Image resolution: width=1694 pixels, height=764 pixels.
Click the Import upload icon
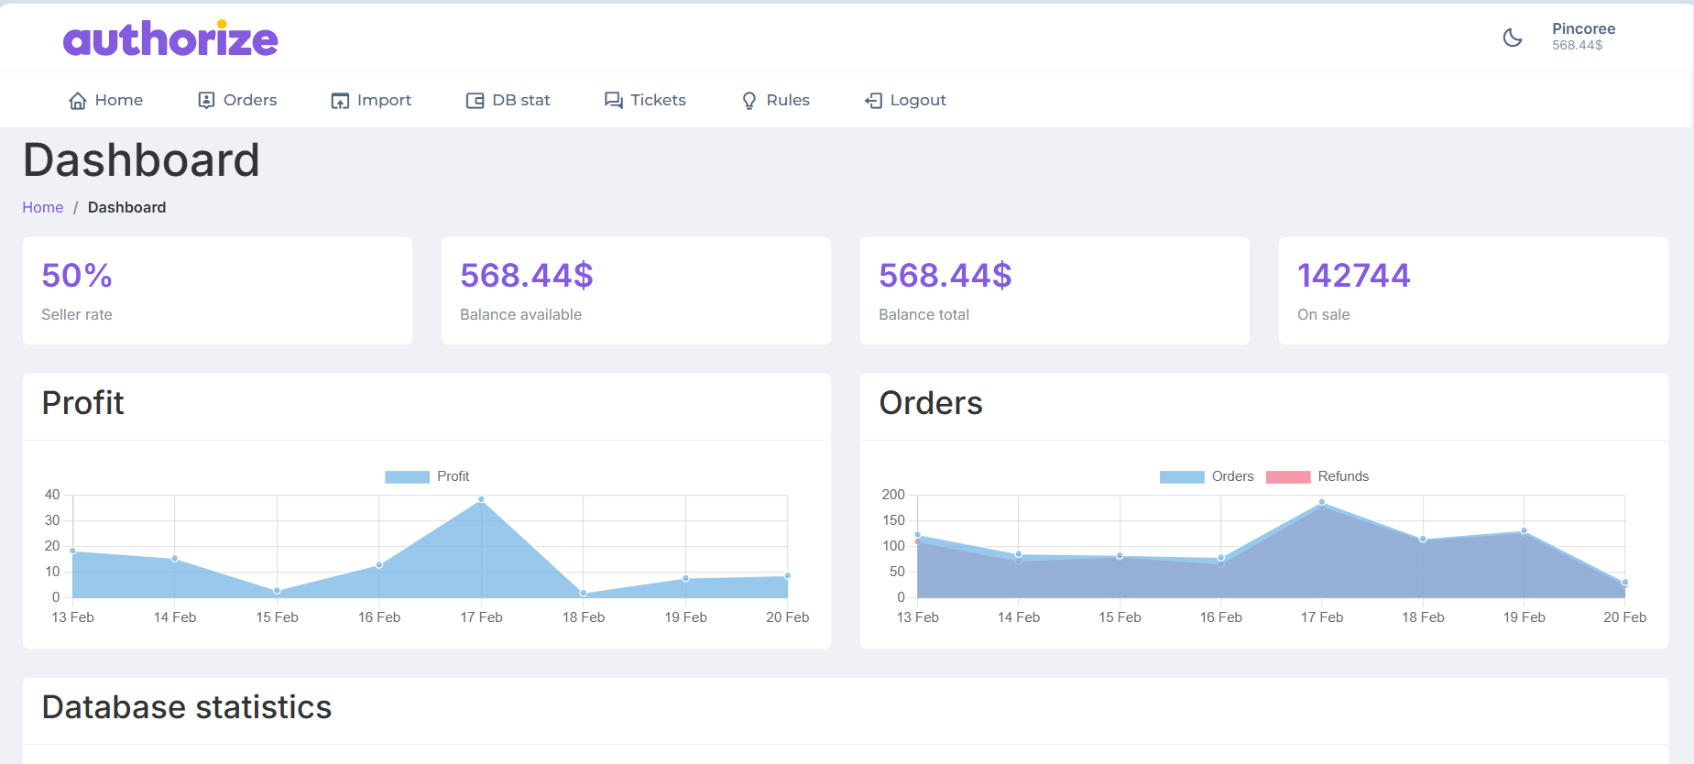coord(340,101)
